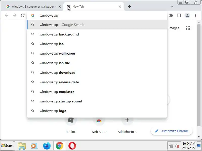Close the windows 8 consumer wallpaper tab

(x=60, y=7)
